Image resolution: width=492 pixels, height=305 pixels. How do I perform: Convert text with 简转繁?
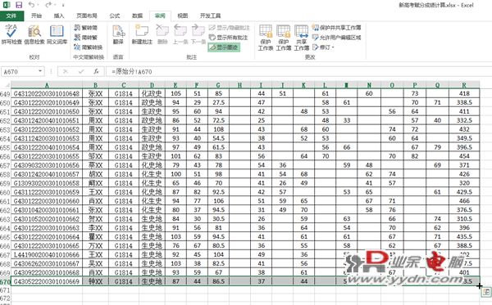[x=85, y=38]
